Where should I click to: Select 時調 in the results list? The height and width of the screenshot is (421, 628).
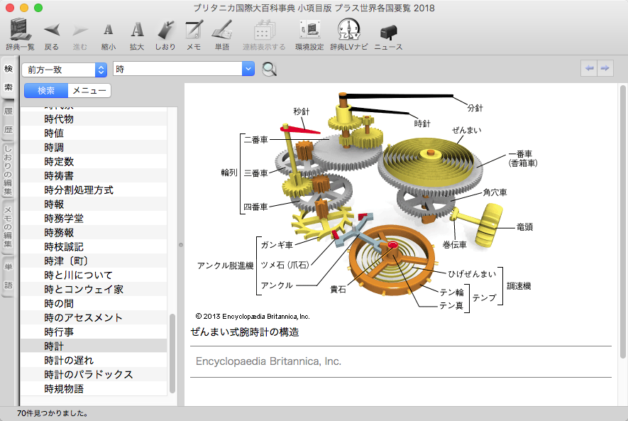point(94,148)
